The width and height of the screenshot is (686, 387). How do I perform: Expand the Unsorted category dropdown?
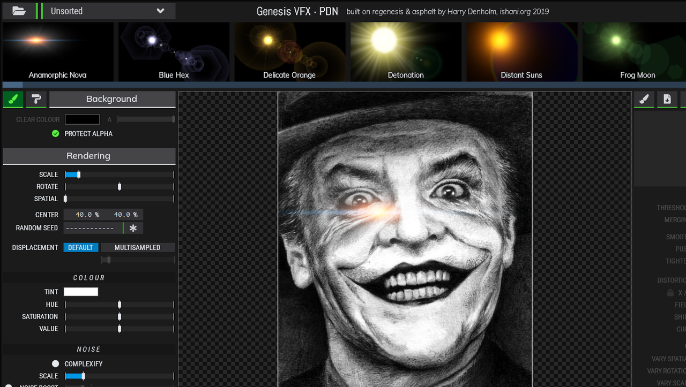point(109,11)
